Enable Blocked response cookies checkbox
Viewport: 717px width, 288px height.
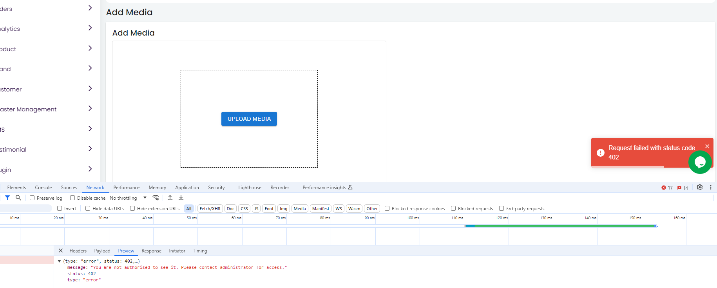tap(387, 208)
